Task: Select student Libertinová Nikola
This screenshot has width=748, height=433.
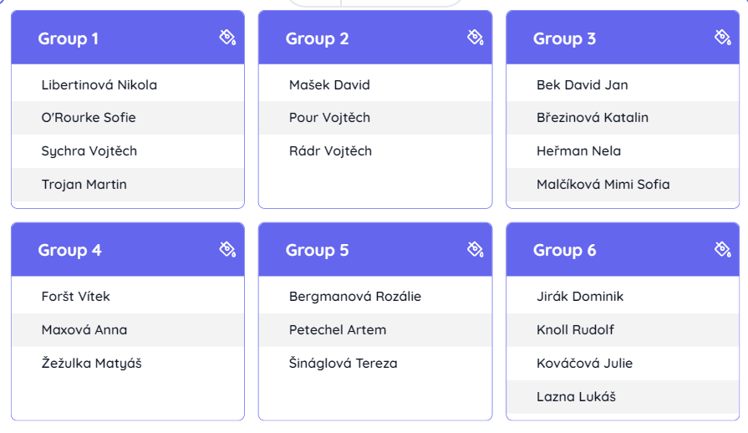Action: click(x=99, y=85)
